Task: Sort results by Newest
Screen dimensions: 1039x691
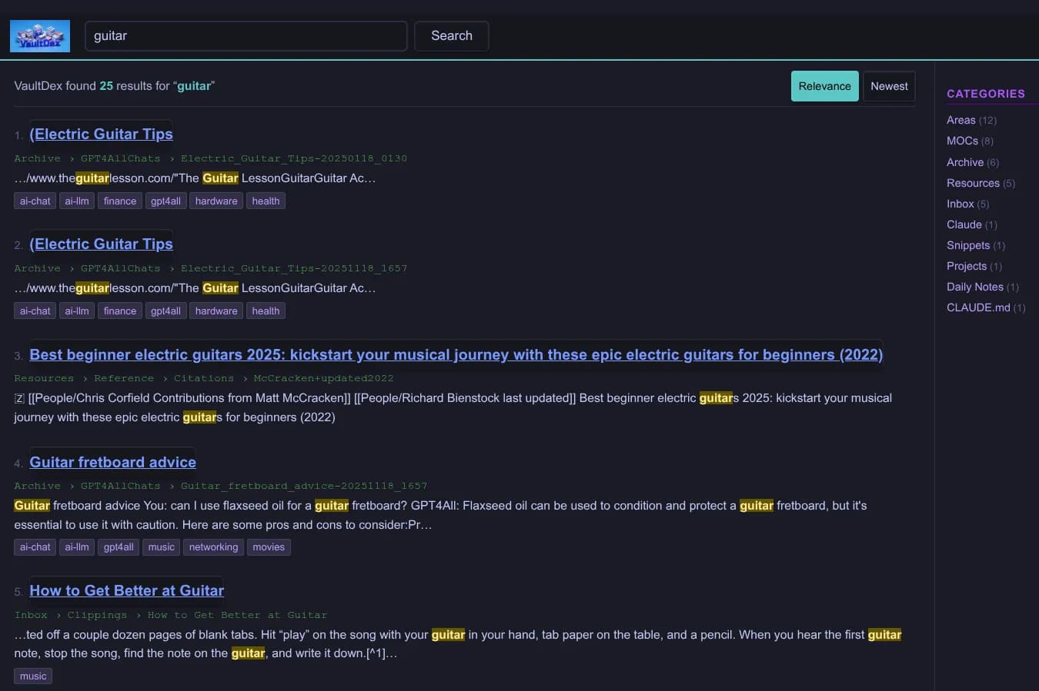Action: (x=889, y=86)
